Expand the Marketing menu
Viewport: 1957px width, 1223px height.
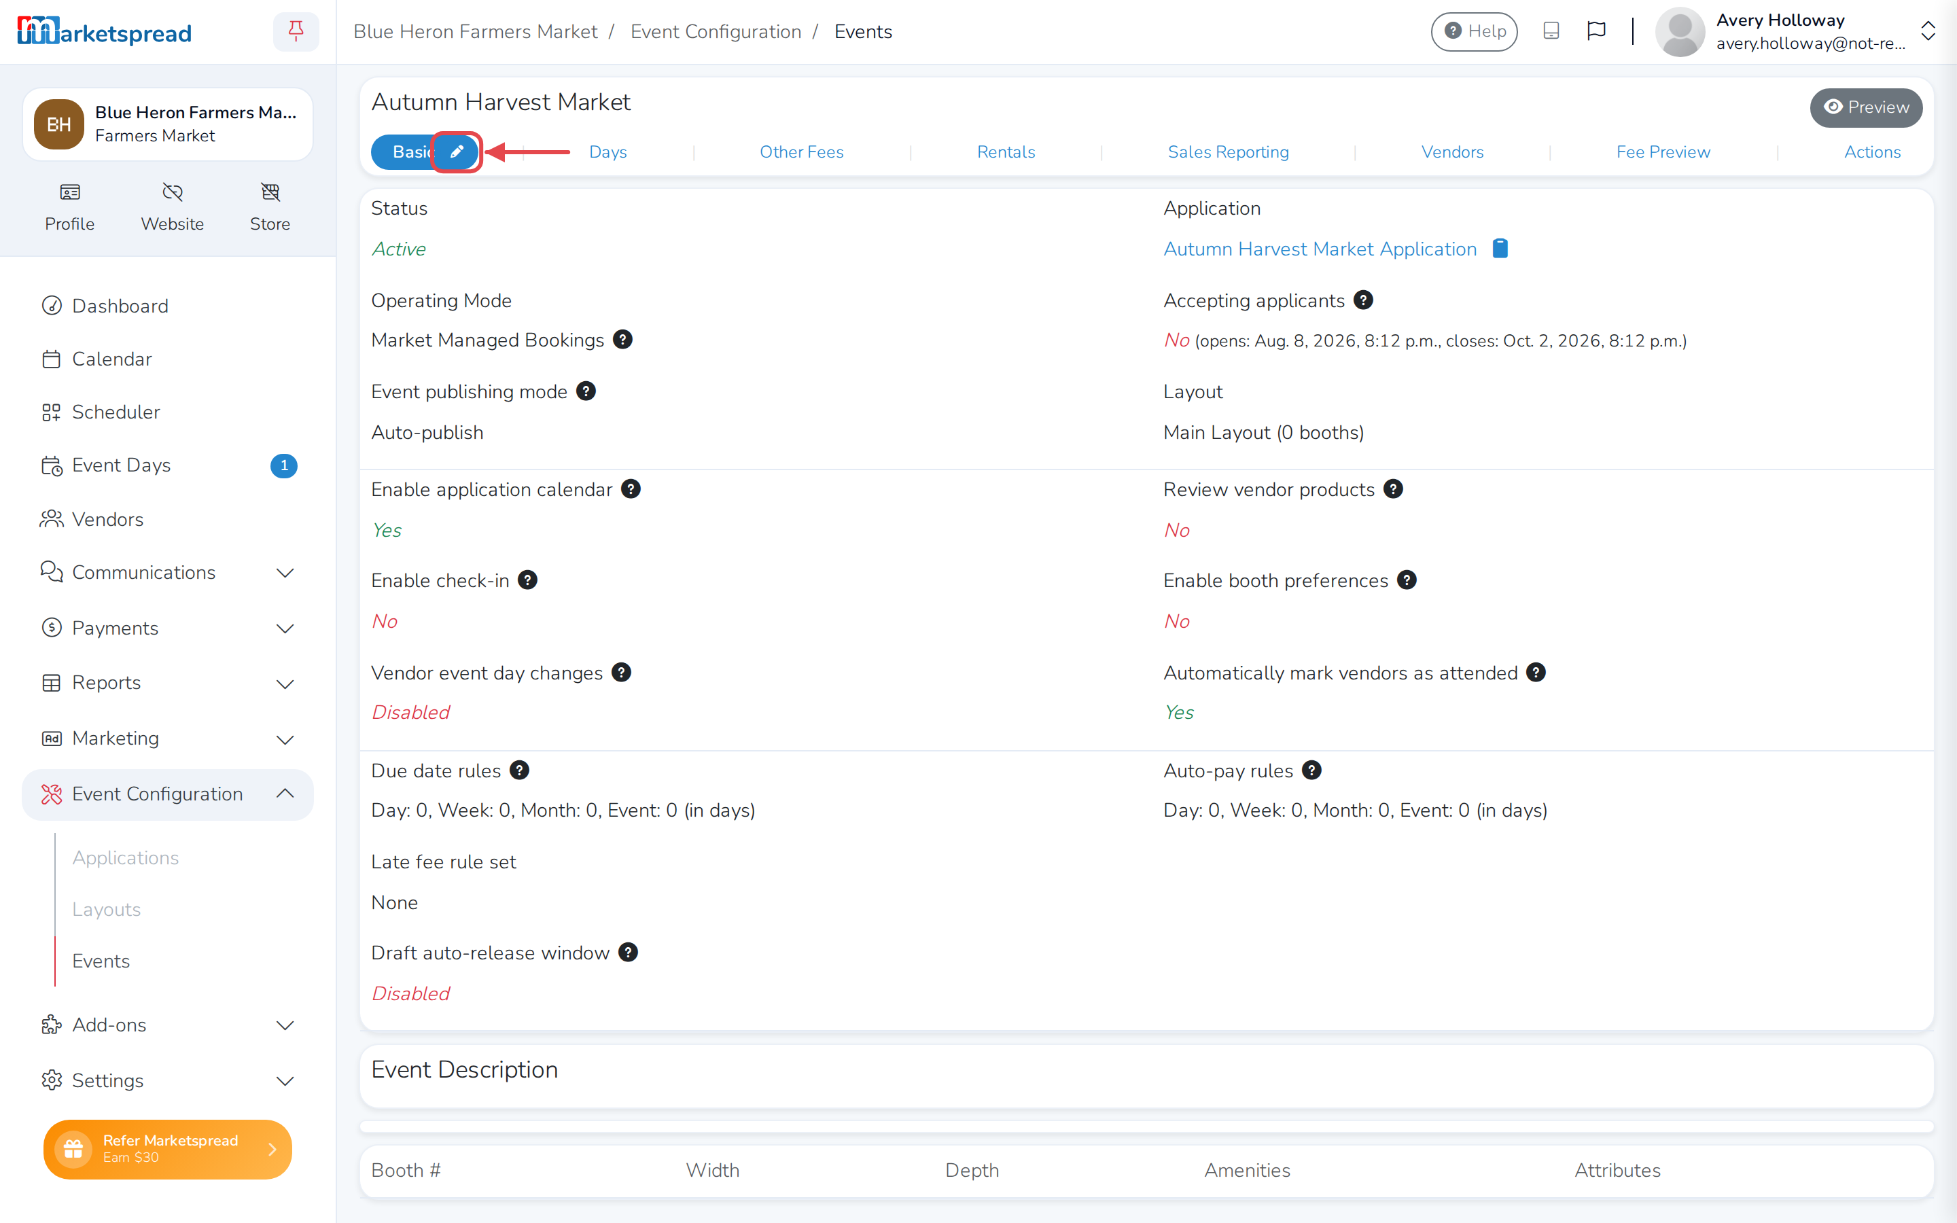169,739
